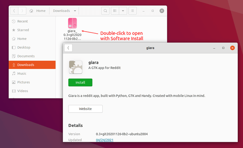Maximize the Files window
The height and width of the screenshot is (148, 243).
153,11
